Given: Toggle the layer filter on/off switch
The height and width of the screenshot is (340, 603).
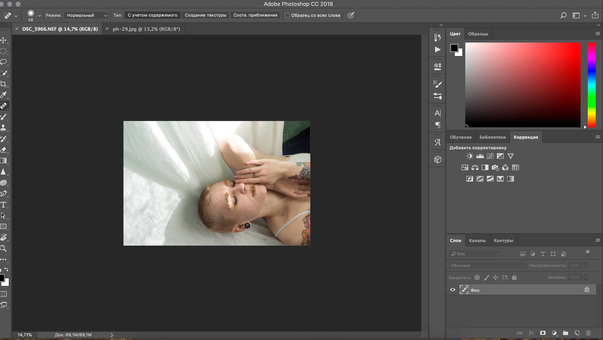Looking at the screenshot, I should (x=587, y=253).
